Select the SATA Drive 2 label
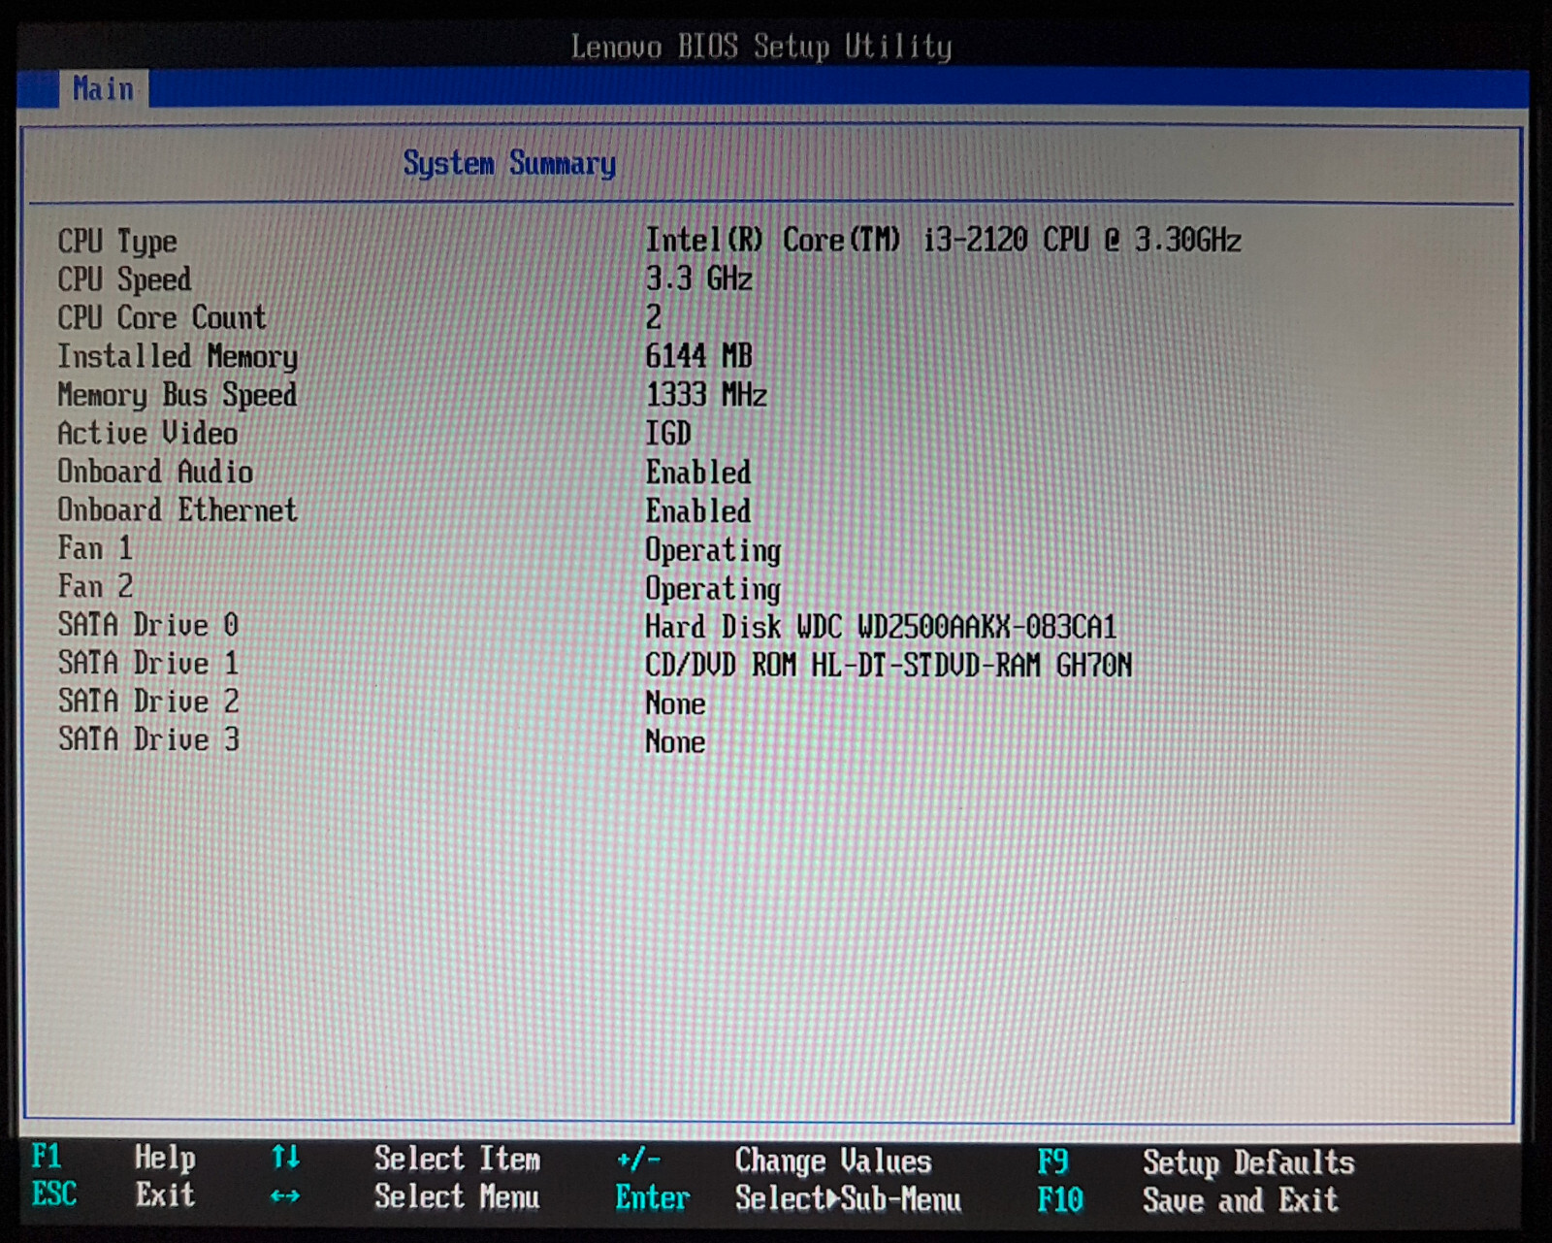 click(x=148, y=701)
